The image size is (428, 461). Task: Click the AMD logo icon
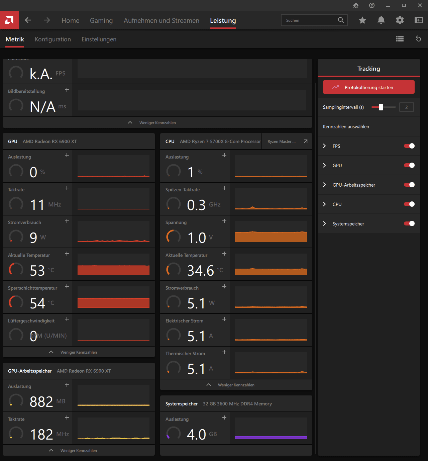(x=9, y=20)
